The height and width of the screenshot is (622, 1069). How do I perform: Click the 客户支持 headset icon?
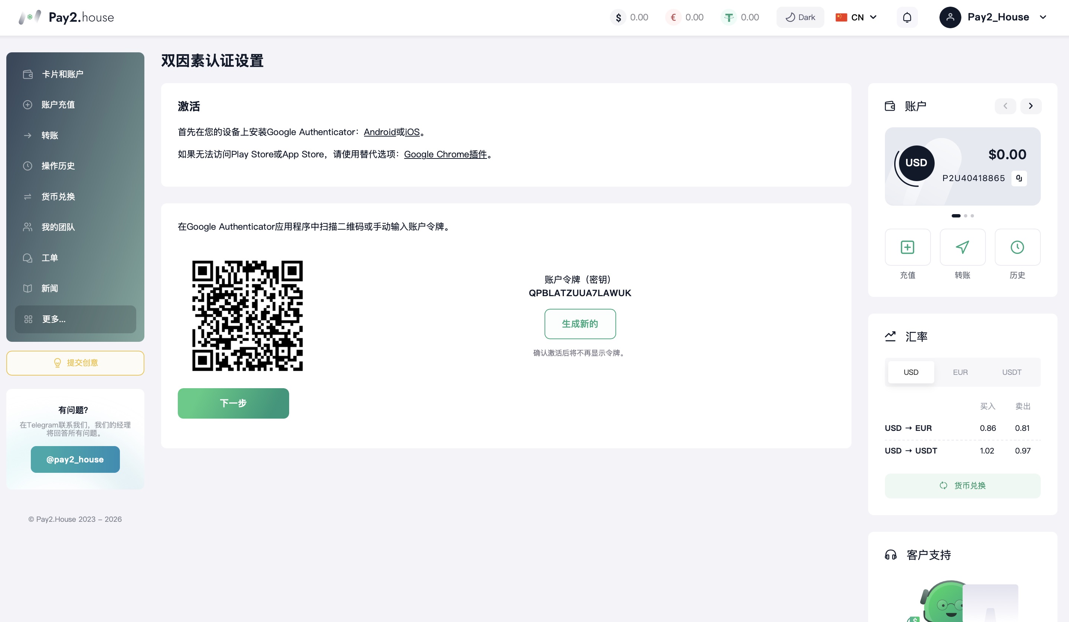[890, 555]
